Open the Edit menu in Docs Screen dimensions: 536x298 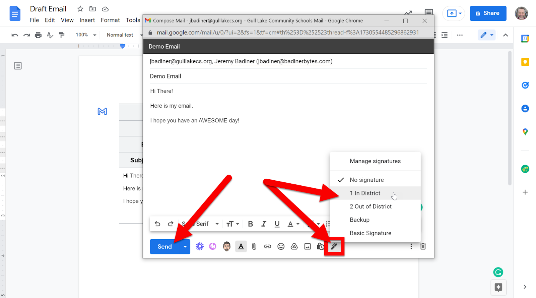[50, 20]
